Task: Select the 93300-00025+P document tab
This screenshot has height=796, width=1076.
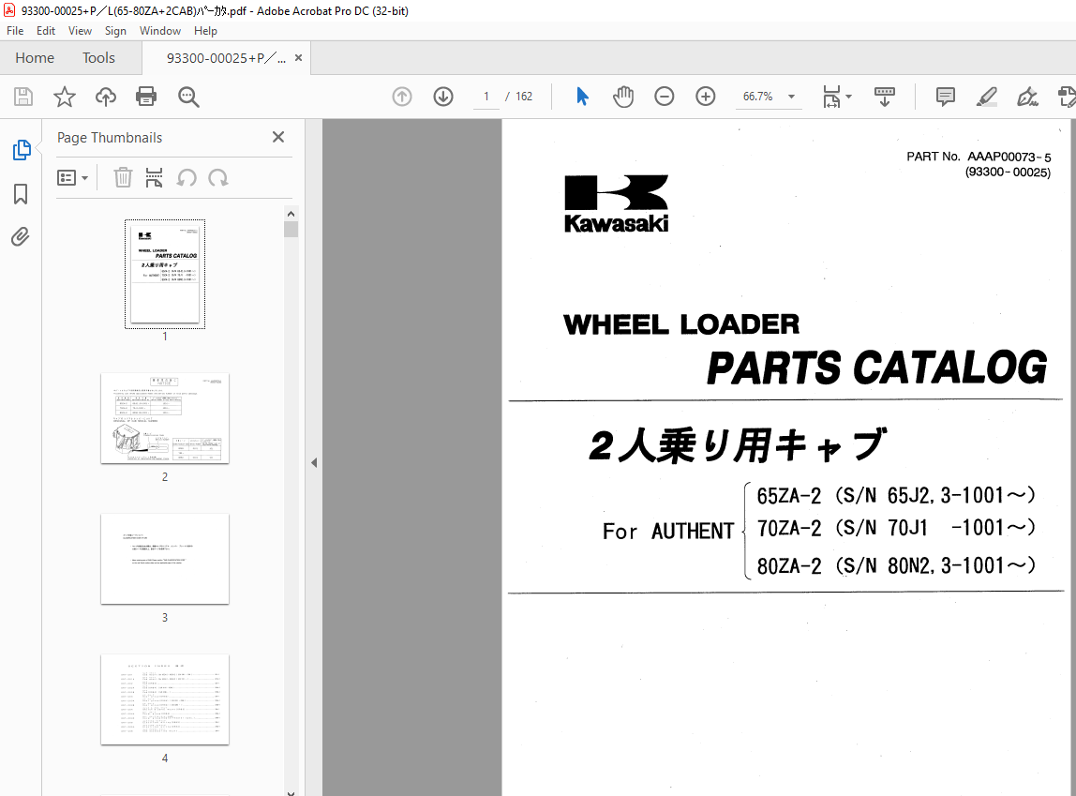Action: (x=227, y=58)
